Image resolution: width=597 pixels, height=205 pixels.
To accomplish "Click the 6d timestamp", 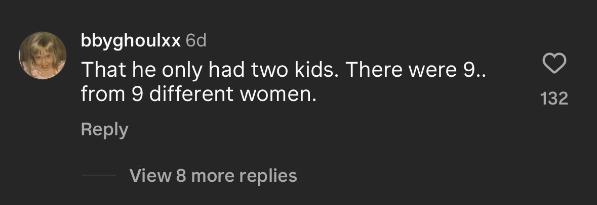I will (x=196, y=41).
